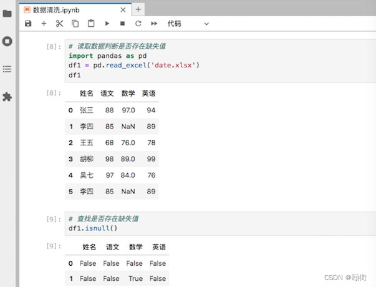Click the 68 Chinese score for 王五
The width and height of the screenshot is (376, 287).
[109, 143]
